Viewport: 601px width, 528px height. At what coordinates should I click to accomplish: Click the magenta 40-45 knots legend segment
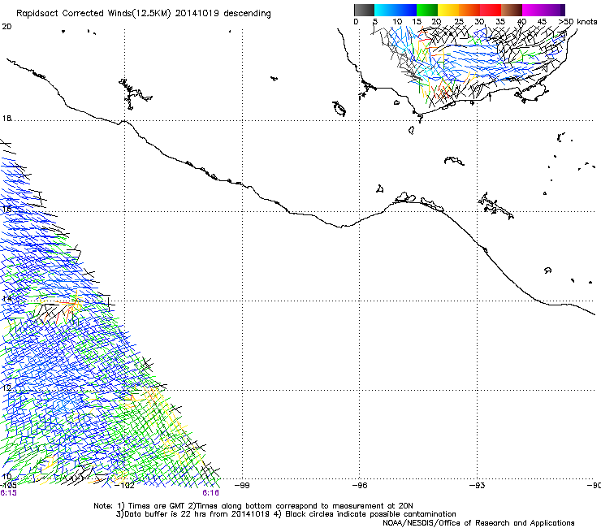(533, 10)
